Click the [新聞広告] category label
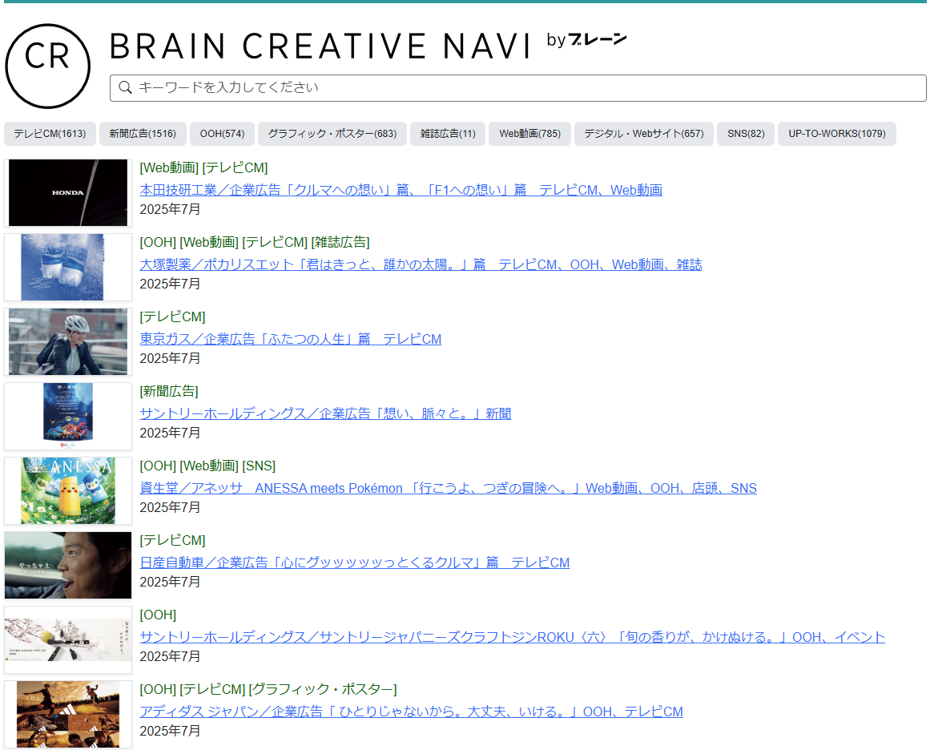 169,391
